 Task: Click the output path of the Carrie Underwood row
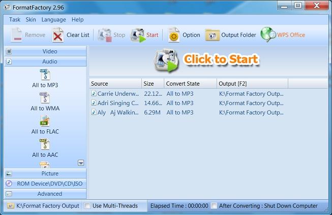coord(251,94)
